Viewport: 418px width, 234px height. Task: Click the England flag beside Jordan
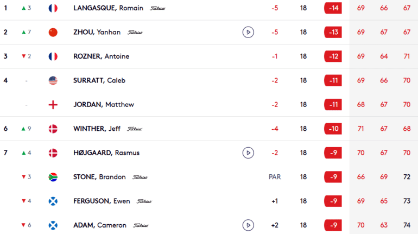pyautogui.click(x=53, y=105)
